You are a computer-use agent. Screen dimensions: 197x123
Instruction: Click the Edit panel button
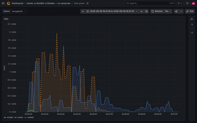click(x=190, y=11)
